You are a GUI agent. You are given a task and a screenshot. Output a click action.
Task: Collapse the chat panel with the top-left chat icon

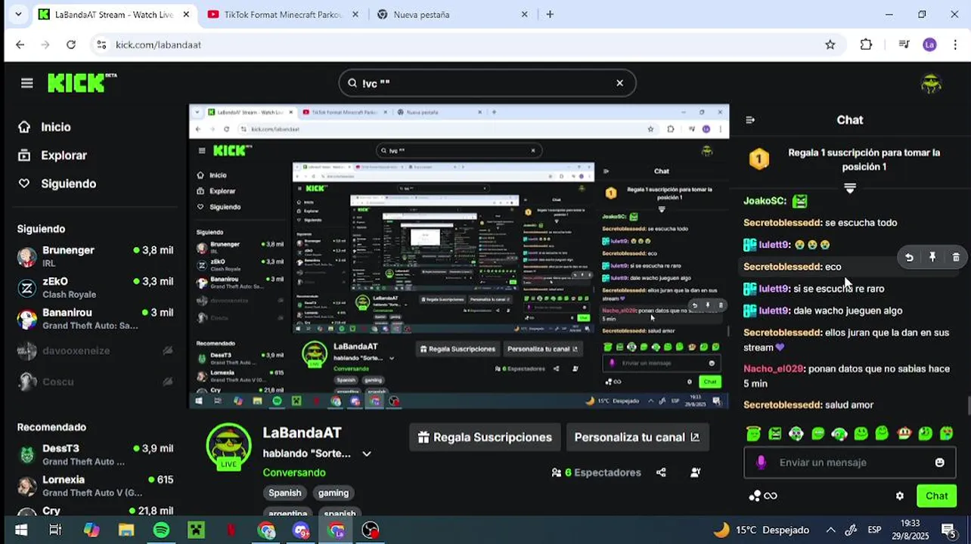(750, 120)
